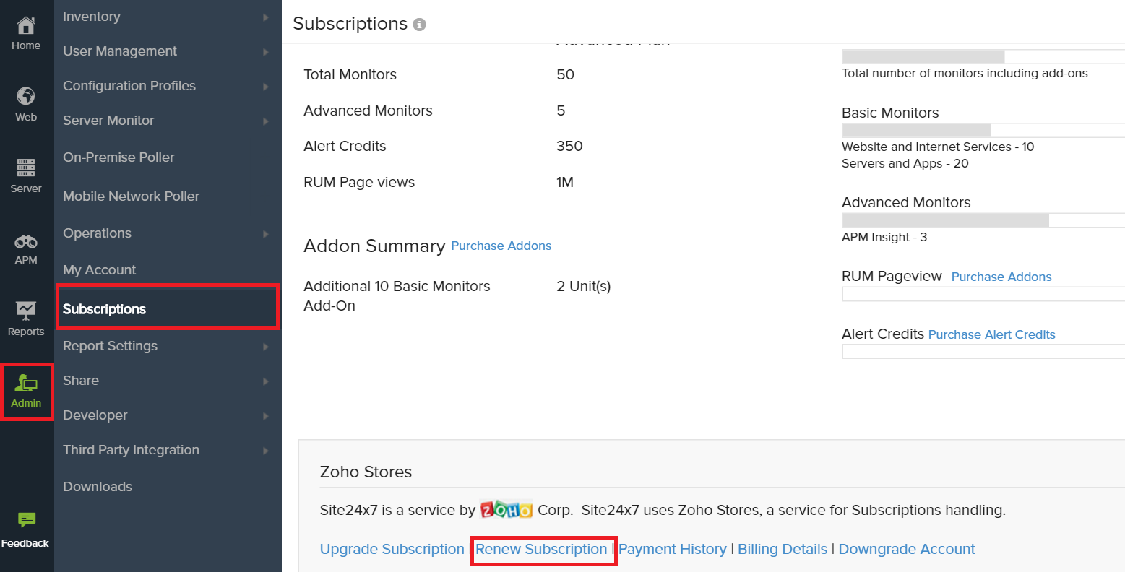Expand the User Management arrow
Screen dimensions: 1125x572
[x=266, y=52]
